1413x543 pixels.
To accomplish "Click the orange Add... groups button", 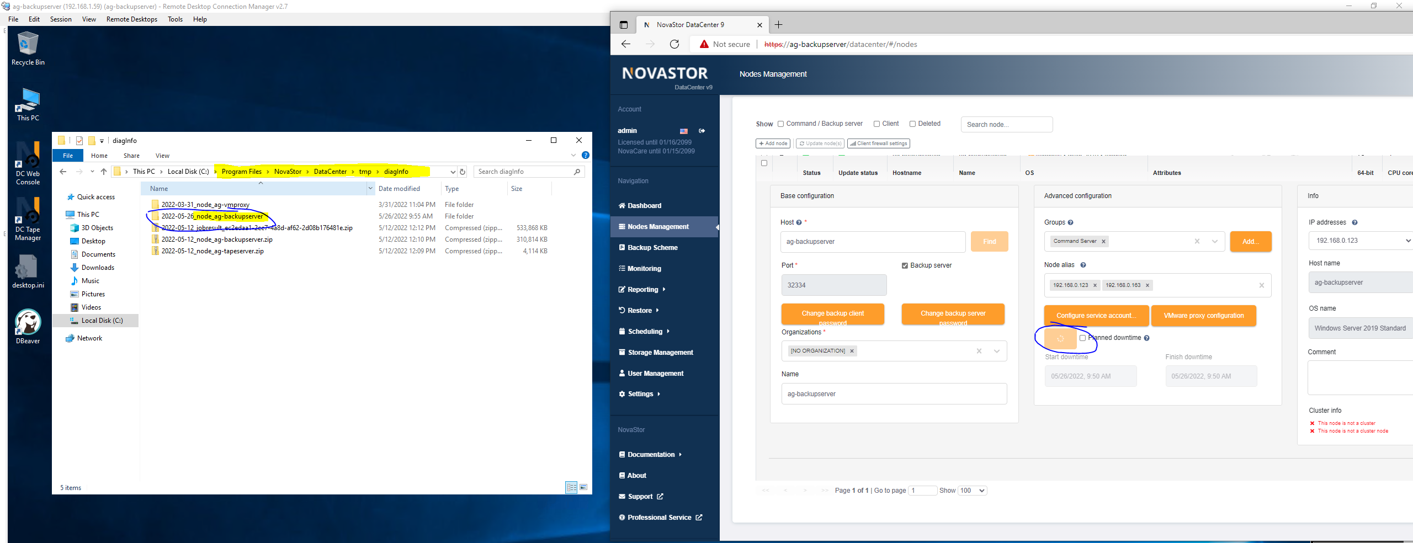I will pyautogui.click(x=1251, y=241).
